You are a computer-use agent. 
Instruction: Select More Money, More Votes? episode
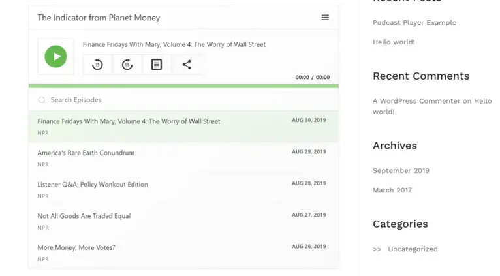tap(183, 253)
